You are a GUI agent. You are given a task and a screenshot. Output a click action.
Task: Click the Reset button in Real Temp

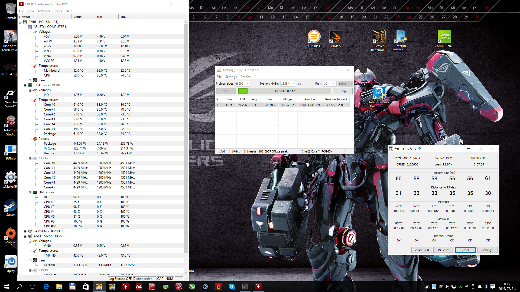[465, 250]
